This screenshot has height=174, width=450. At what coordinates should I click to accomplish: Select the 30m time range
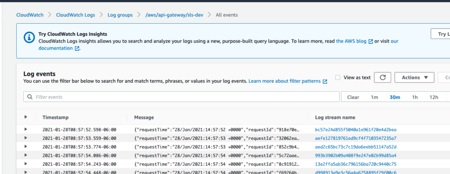pyautogui.click(x=395, y=97)
